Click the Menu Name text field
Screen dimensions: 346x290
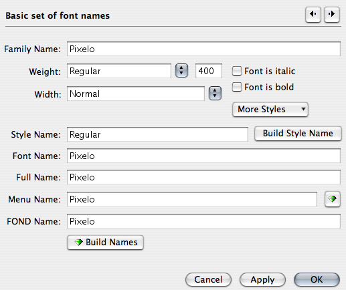click(x=192, y=199)
